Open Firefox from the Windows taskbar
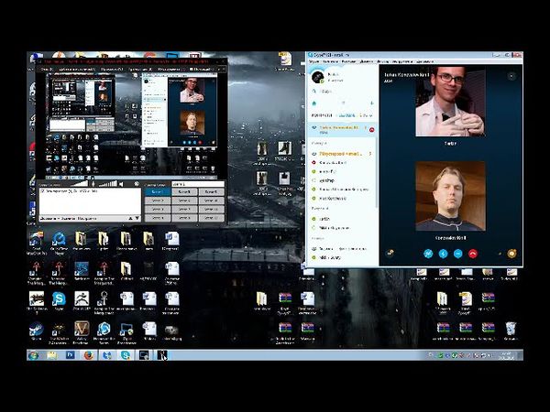The width and height of the screenshot is (550, 412). pyautogui.click(x=88, y=355)
